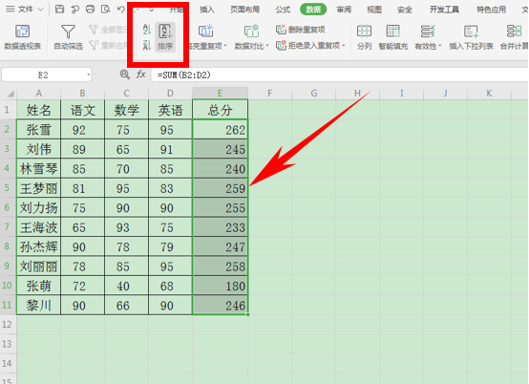Viewport: 529px width, 384px height.
Task: Click cell with name 黎川
Action: point(39,306)
